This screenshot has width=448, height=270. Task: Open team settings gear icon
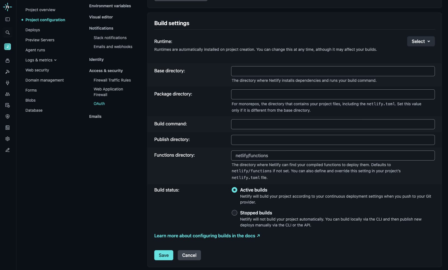(8, 139)
